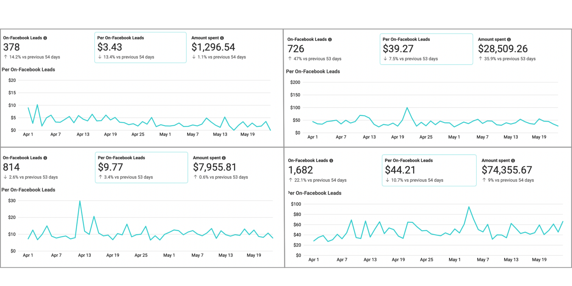Click $20 axis label in the $3.43 chart
The image size is (572, 286).
[x=12, y=80]
